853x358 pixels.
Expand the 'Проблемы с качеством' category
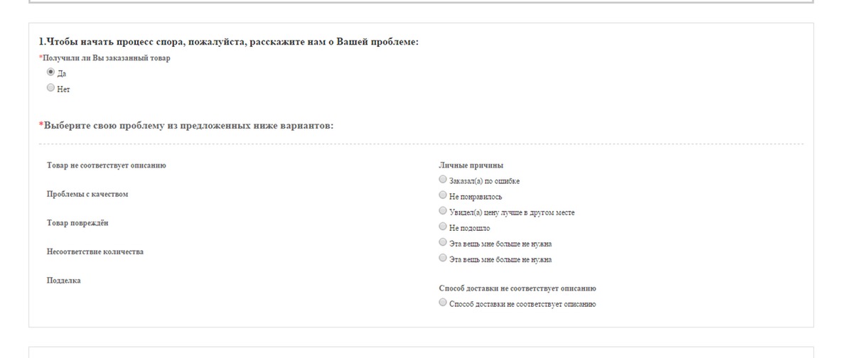(x=87, y=194)
